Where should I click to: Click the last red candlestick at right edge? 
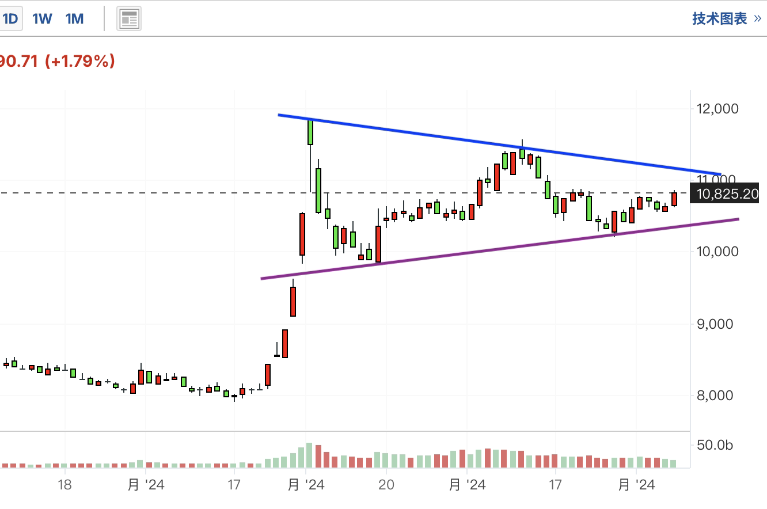point(674,199)
